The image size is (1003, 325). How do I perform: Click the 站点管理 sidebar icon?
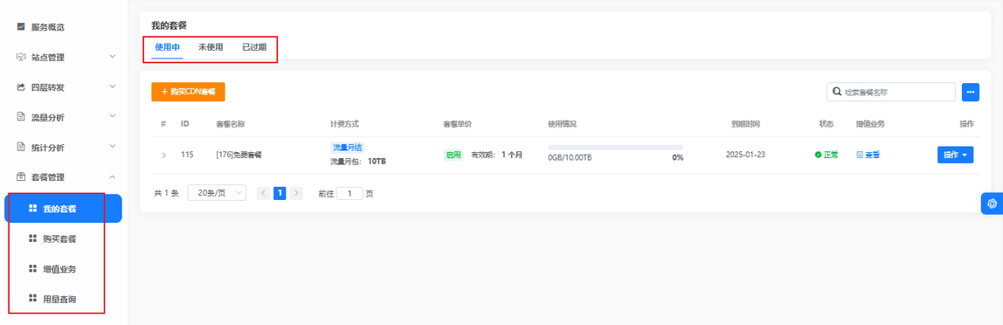point(20,57)
